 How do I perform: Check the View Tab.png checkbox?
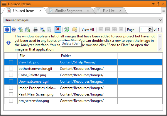click(11, 62)
